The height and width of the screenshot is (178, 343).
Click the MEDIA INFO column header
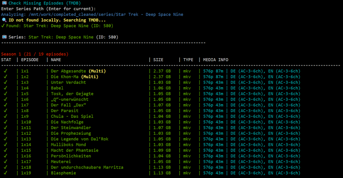pos(216,60)
